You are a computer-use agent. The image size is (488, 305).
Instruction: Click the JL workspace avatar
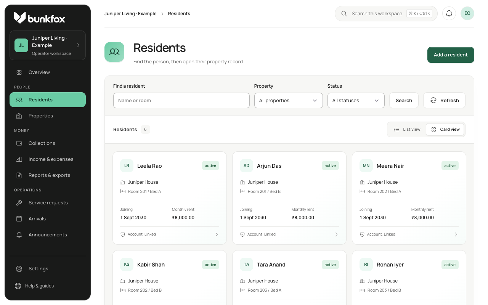[x=21, y=45]
